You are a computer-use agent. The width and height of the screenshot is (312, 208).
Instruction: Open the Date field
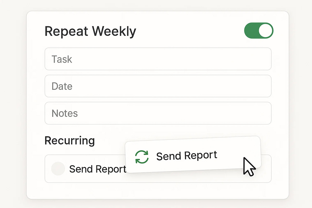[158, 86]
